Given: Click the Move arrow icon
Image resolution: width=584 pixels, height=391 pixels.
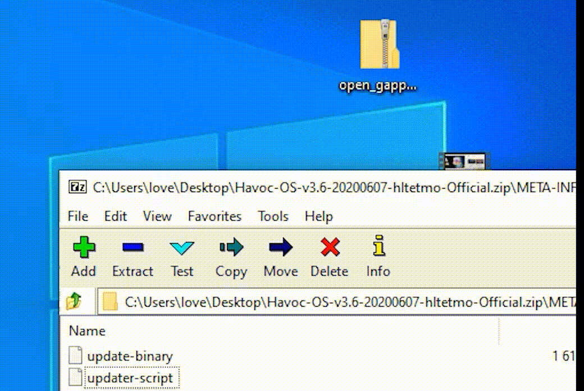Looking at the screenshot, I should 280,247.
